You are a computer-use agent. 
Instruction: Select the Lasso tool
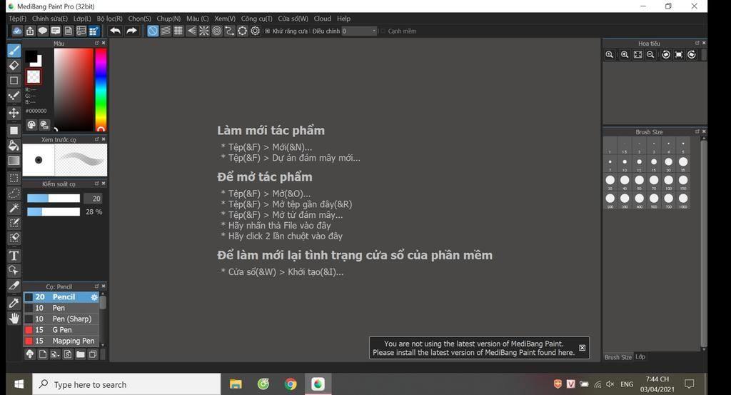point(14,193)
